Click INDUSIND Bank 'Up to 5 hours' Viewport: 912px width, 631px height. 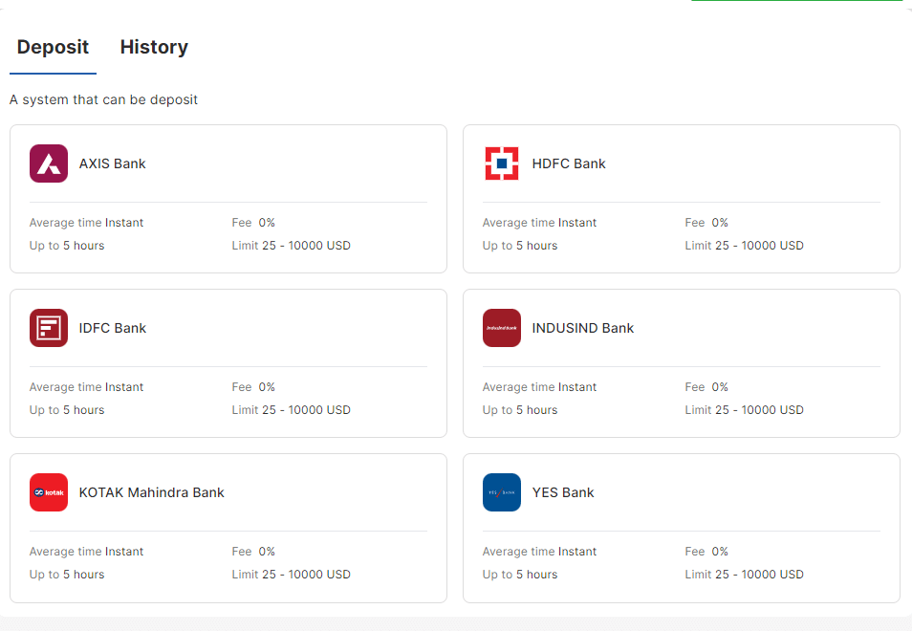pos(520,410)
